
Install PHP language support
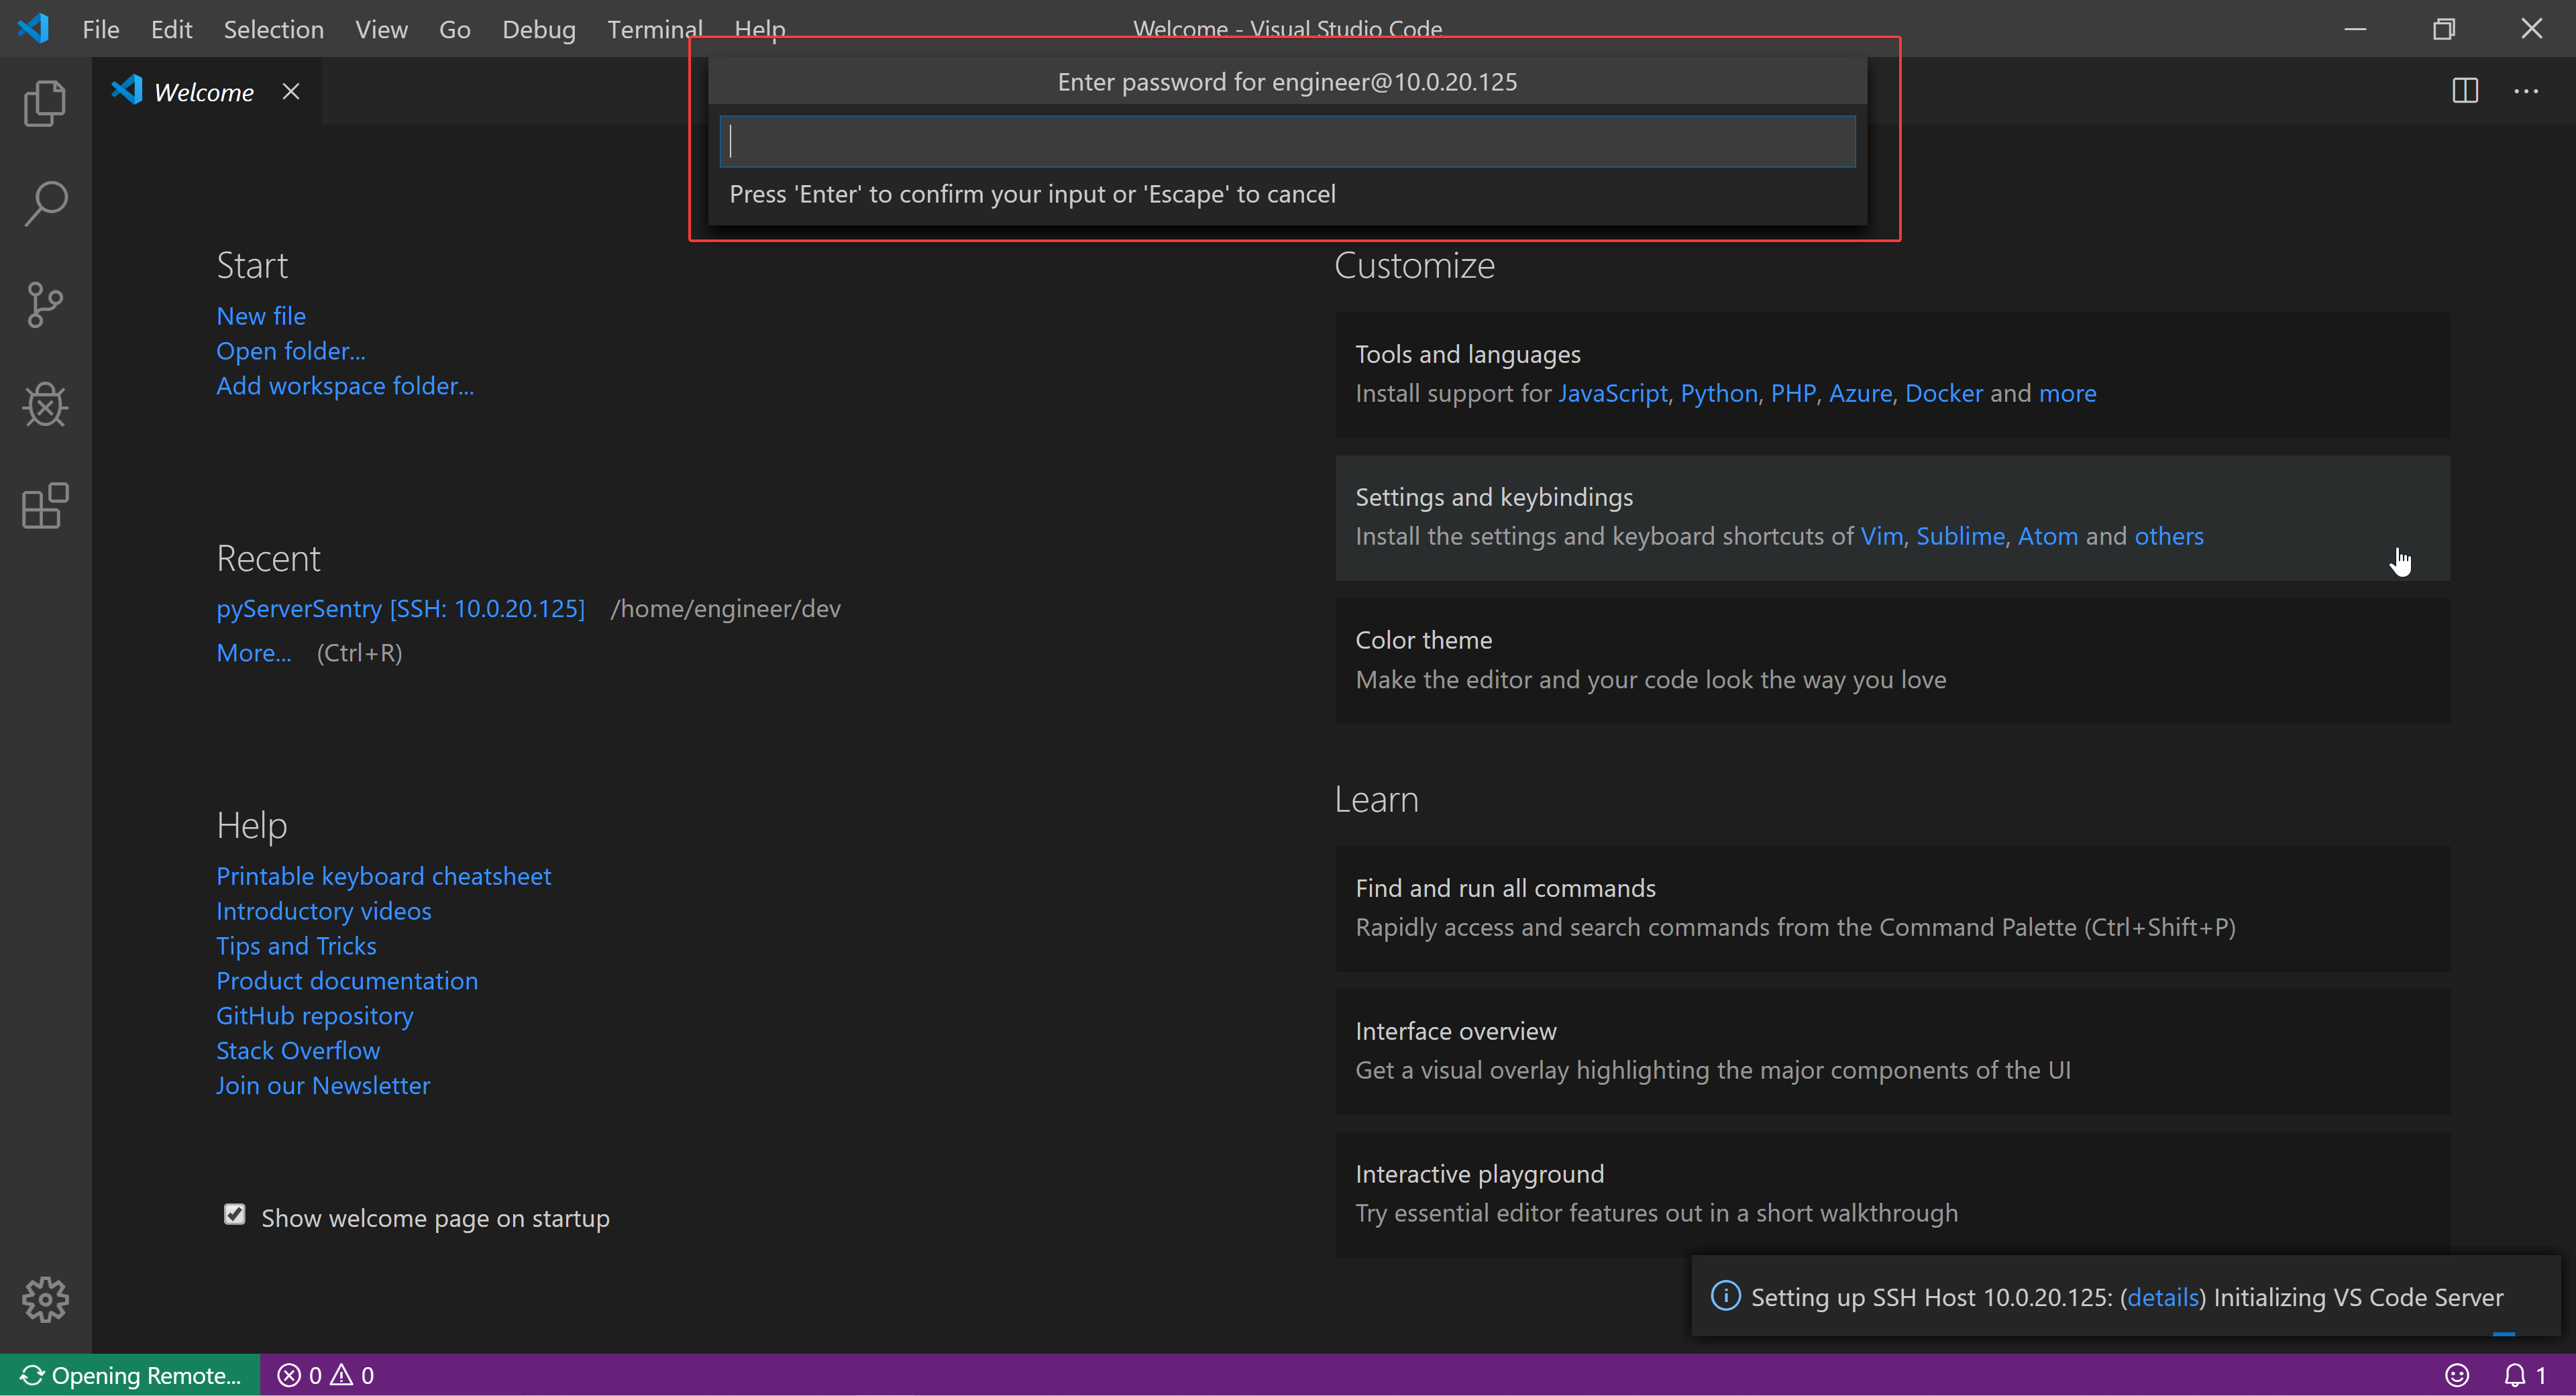point(1793,393)
